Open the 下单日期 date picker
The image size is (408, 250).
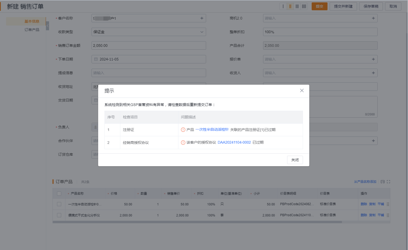pyautogui.click(x=149, y=59)
